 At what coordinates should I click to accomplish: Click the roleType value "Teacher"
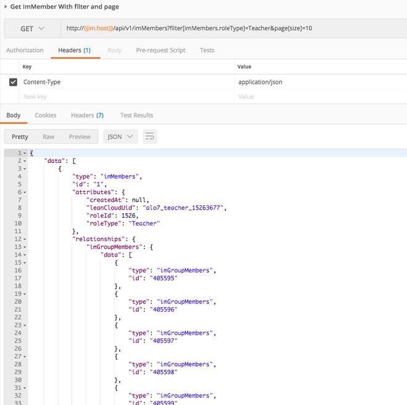click(144, 223)
